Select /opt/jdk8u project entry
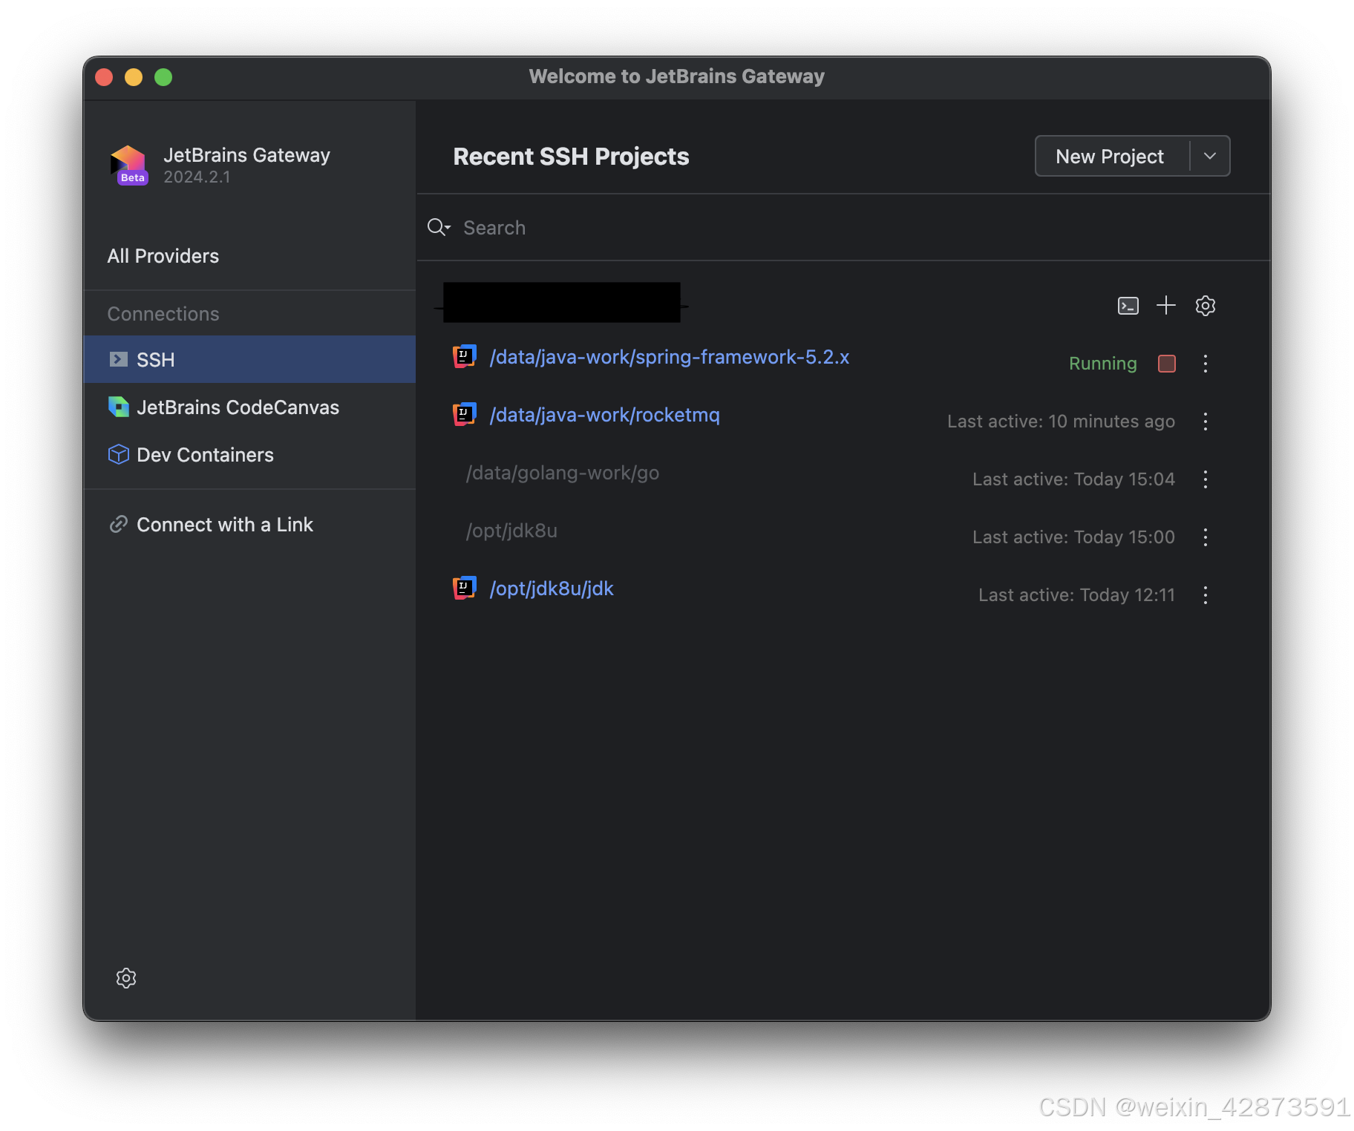The image size is (1354, 1131). (x=511, y=531)
